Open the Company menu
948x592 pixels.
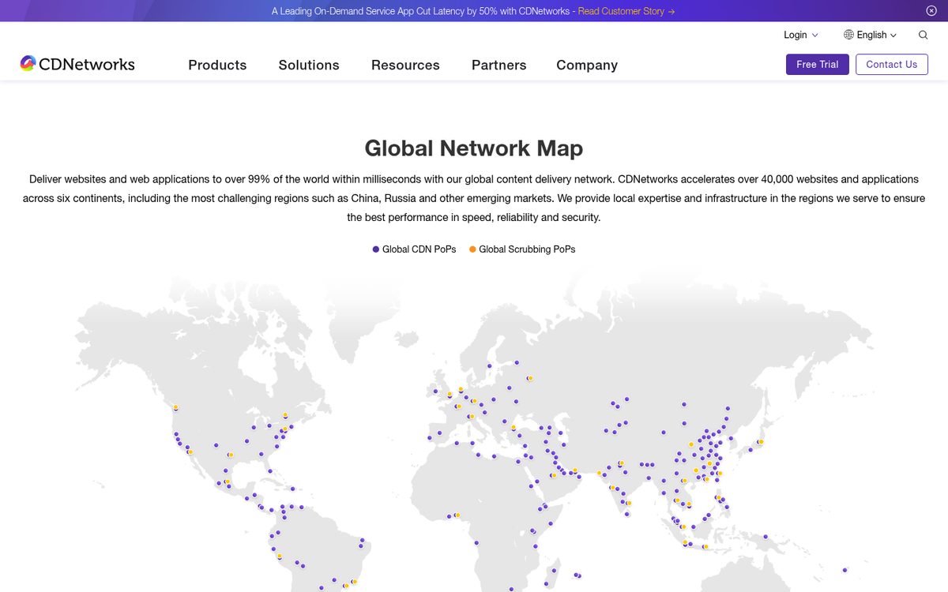[587, 66]
